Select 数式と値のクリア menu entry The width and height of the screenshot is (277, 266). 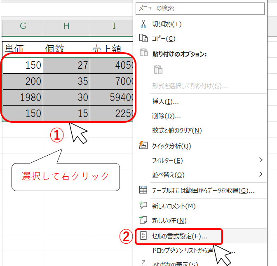176,131
